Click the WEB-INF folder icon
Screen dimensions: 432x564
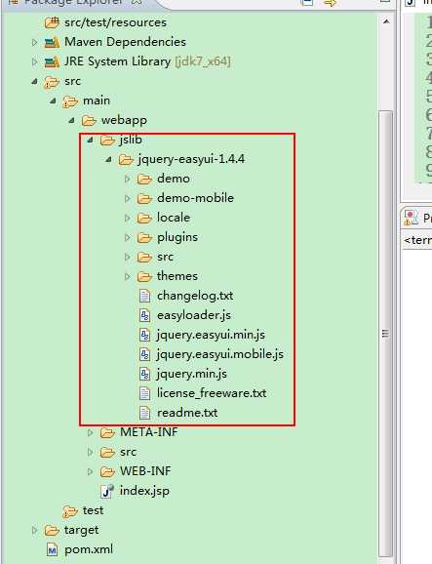click(107, 471)
